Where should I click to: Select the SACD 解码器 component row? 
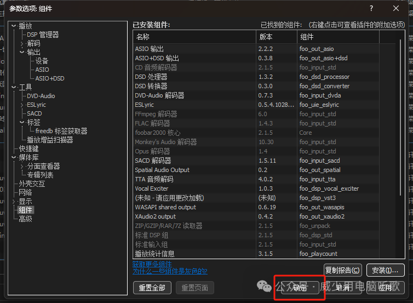coord(153,161)
